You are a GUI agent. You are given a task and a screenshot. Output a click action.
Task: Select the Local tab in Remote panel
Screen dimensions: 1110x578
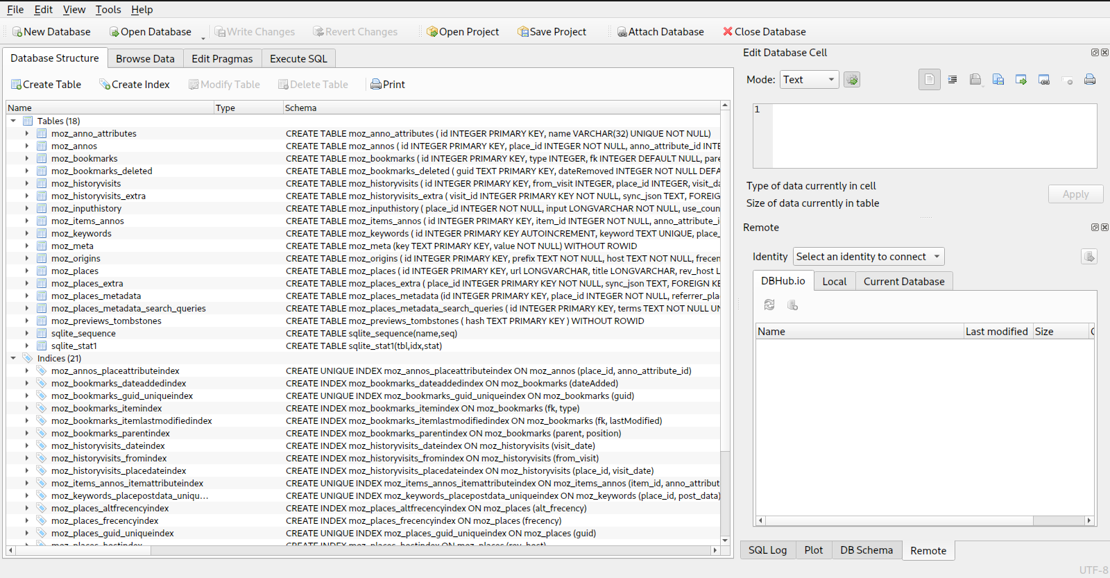835,281
